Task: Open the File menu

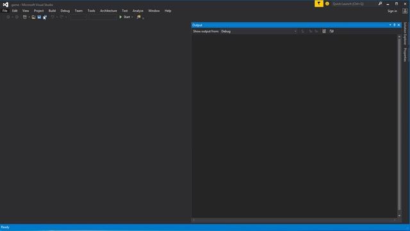Action: pyautogui.click(x=4, y=11)
